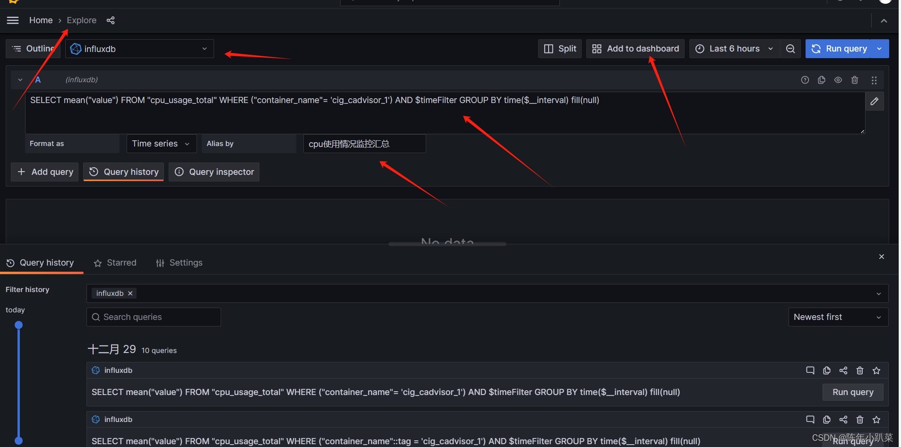Open the hamburger navigation menu
Image resolution: width=901 pixels, height=447 pixels.
[13, 20]
